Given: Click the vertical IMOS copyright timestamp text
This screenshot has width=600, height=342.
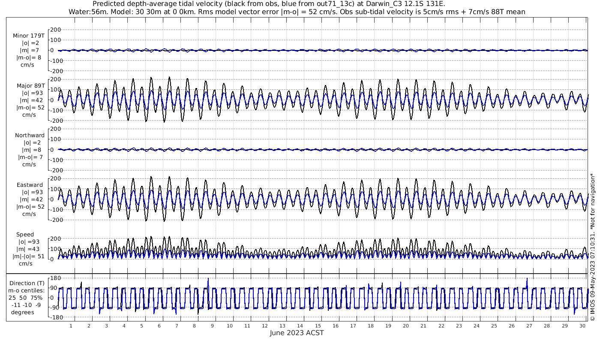Looking at the screenshot, I should [592, 247].
